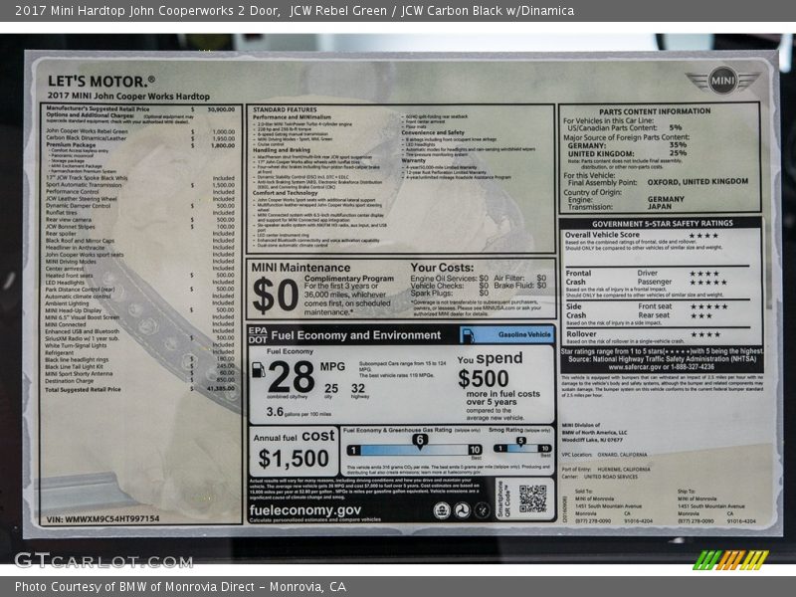Click the 25 city MPG value
The image size is (796, 597).
pyautogui.click(x=331, y=388)
